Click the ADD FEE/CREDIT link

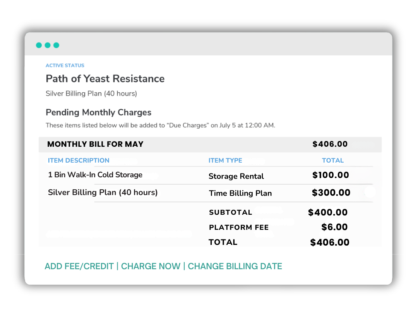[79, 266]
